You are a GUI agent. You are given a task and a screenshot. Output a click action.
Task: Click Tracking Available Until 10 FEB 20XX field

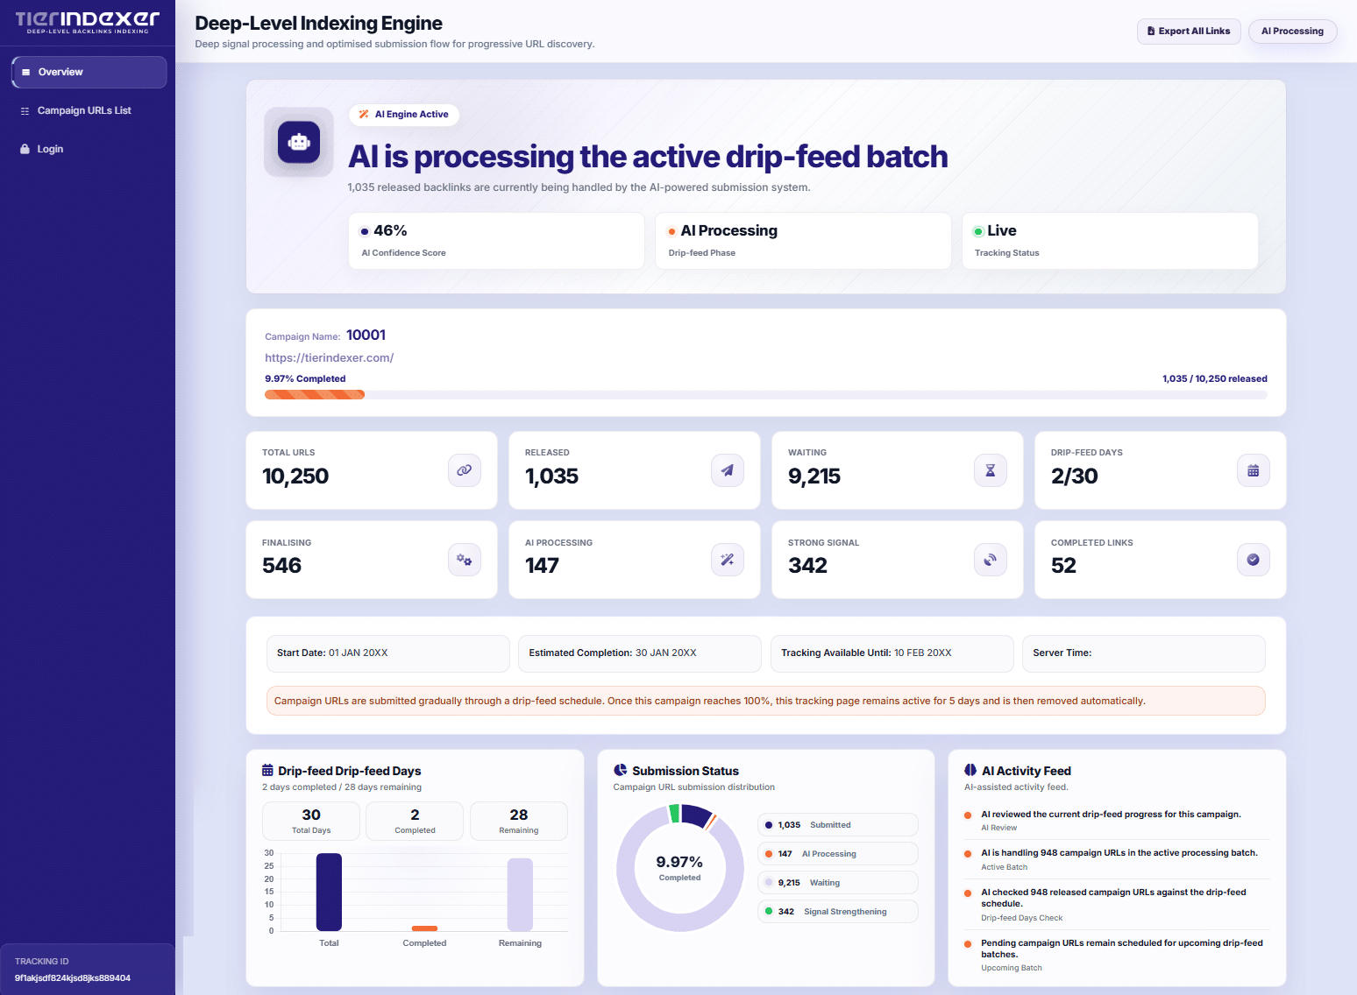(x=892, y=653)
